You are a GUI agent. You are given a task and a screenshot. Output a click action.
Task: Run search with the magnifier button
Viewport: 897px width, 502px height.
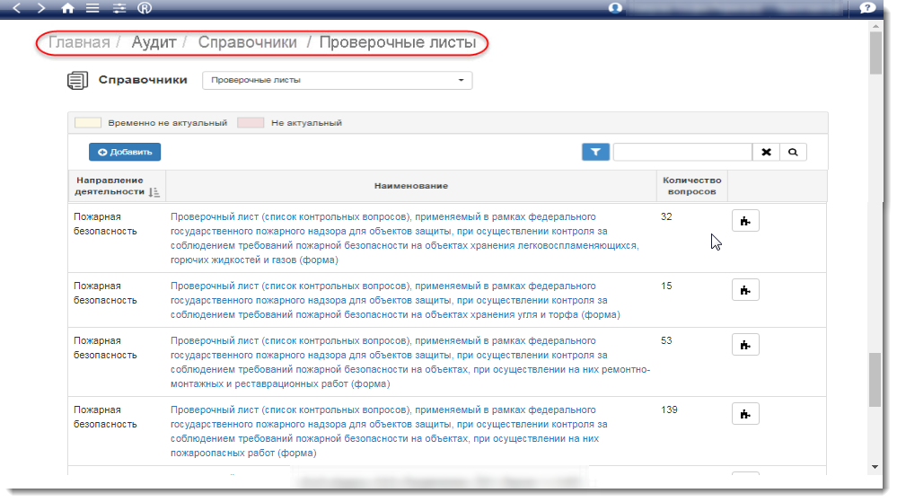tap(793, 153)
